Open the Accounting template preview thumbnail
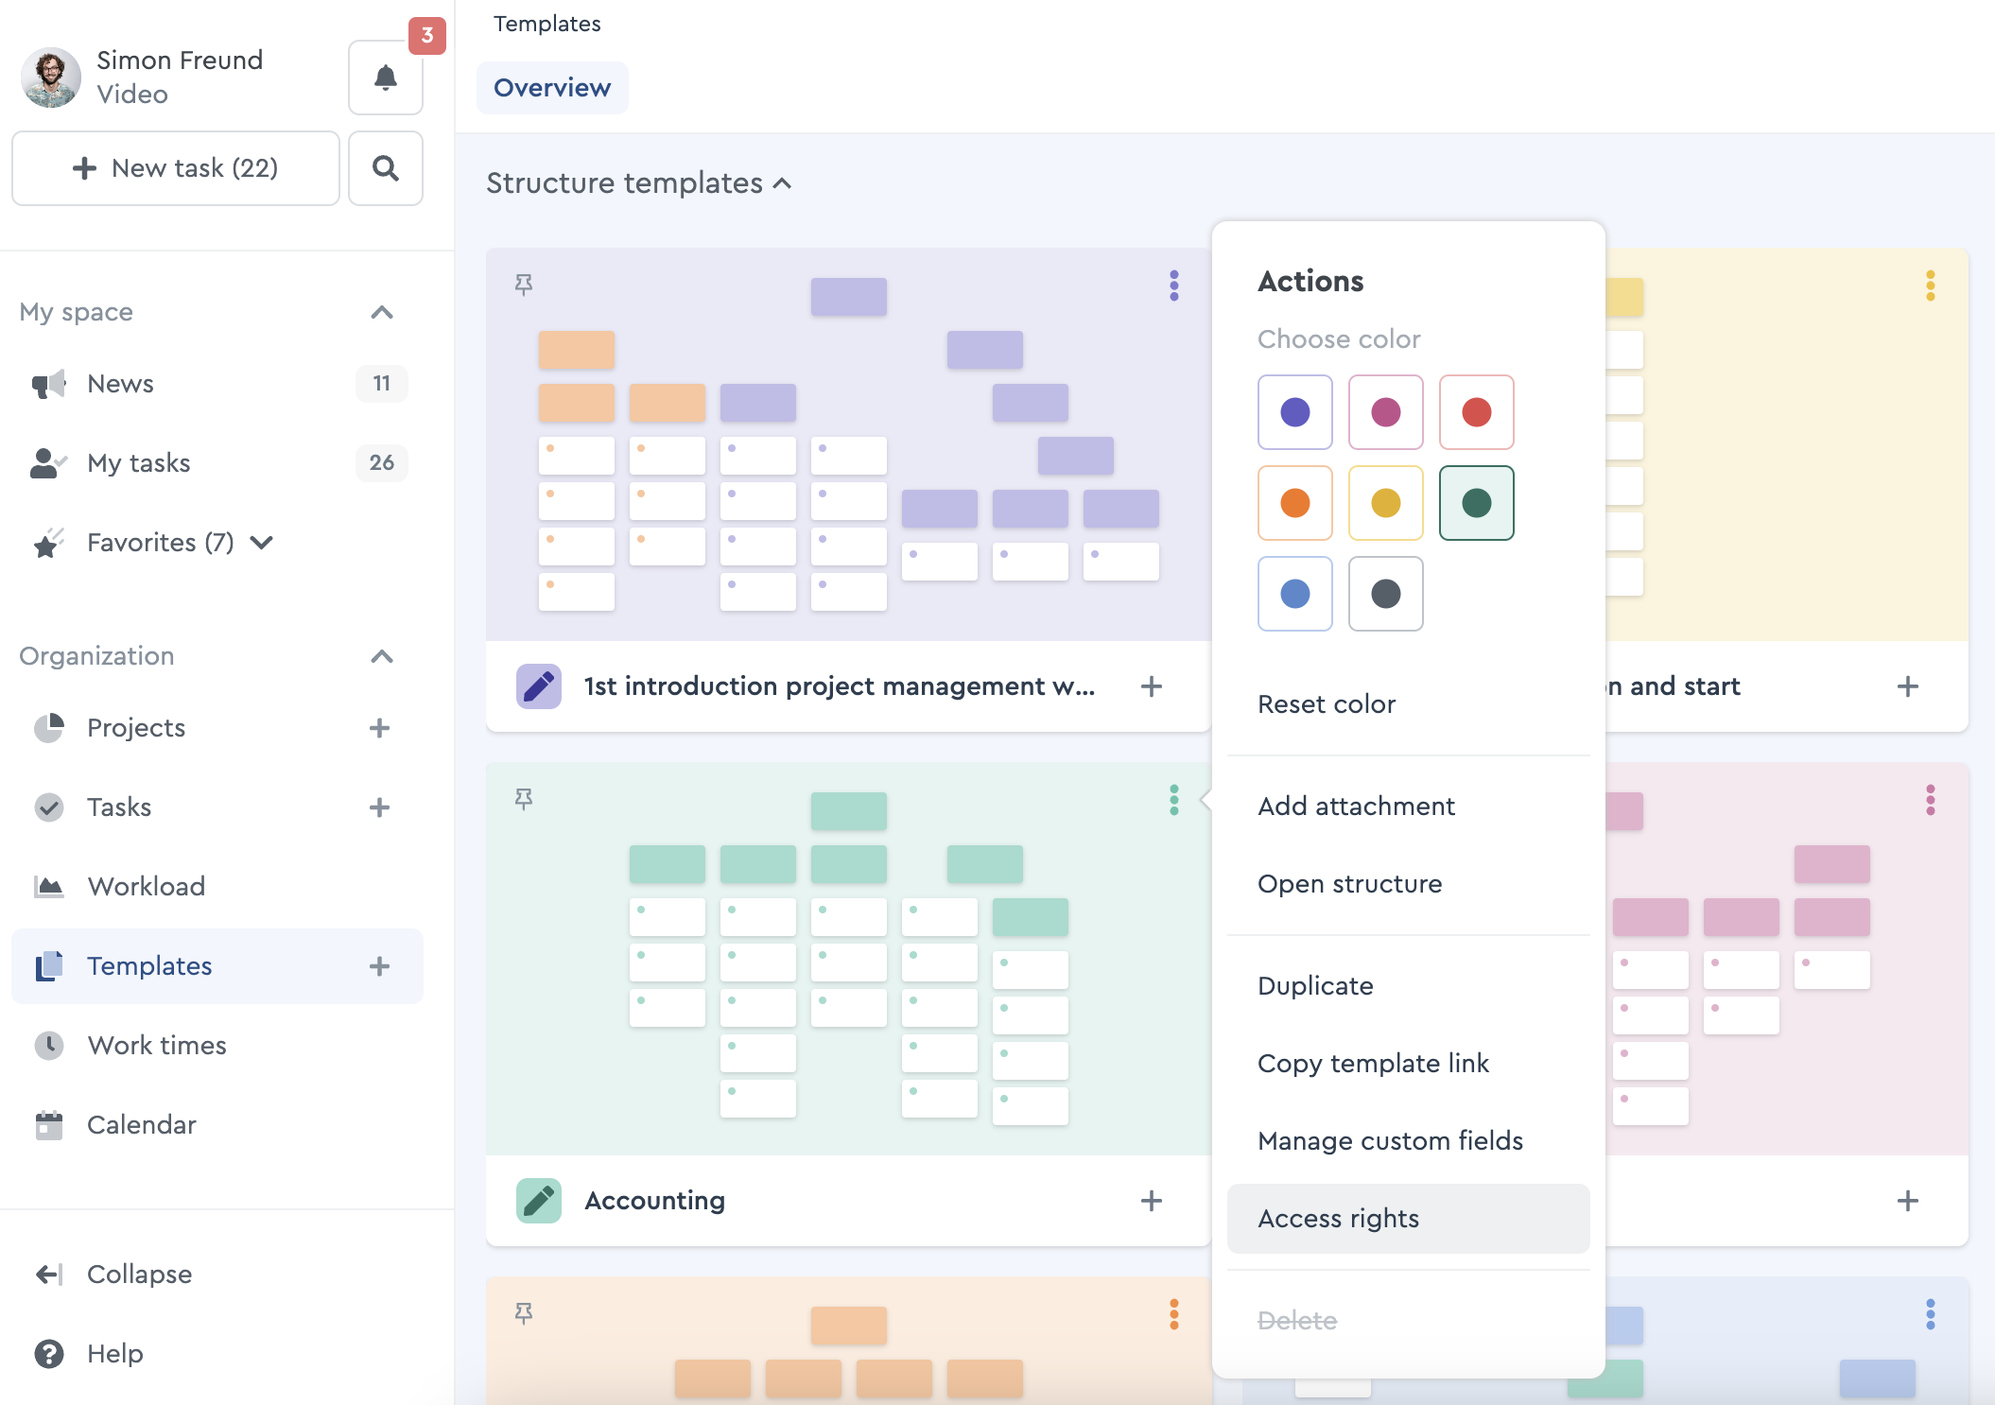Screen dimensions: 1995x1405 tap(848, 959)
